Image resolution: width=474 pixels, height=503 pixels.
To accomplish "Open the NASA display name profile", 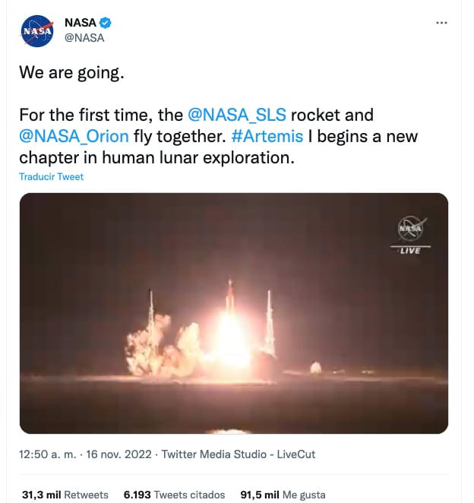I will tap(81, 24).
